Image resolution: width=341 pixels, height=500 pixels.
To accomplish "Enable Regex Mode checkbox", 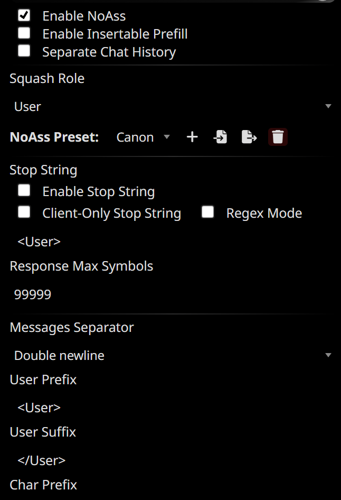I will [x=207, y=212].
